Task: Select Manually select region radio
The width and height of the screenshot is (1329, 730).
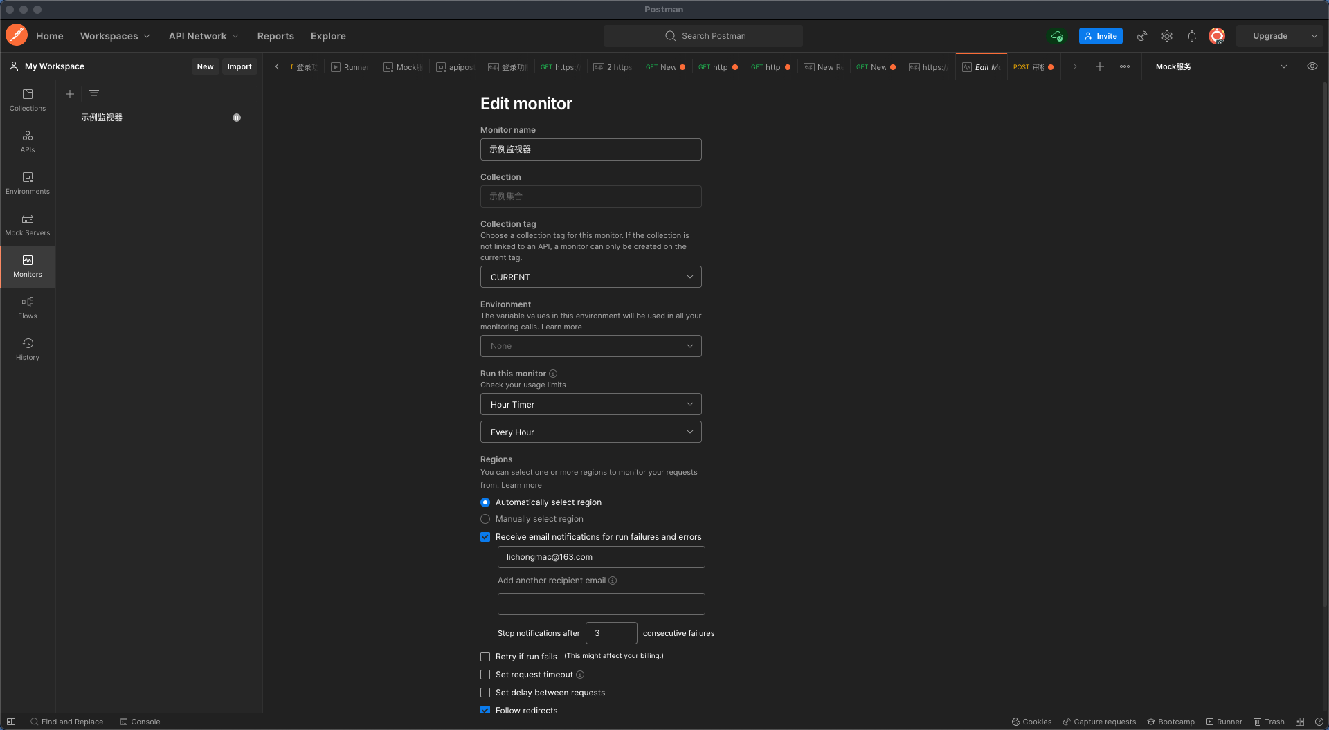Action: coord(485,519)
